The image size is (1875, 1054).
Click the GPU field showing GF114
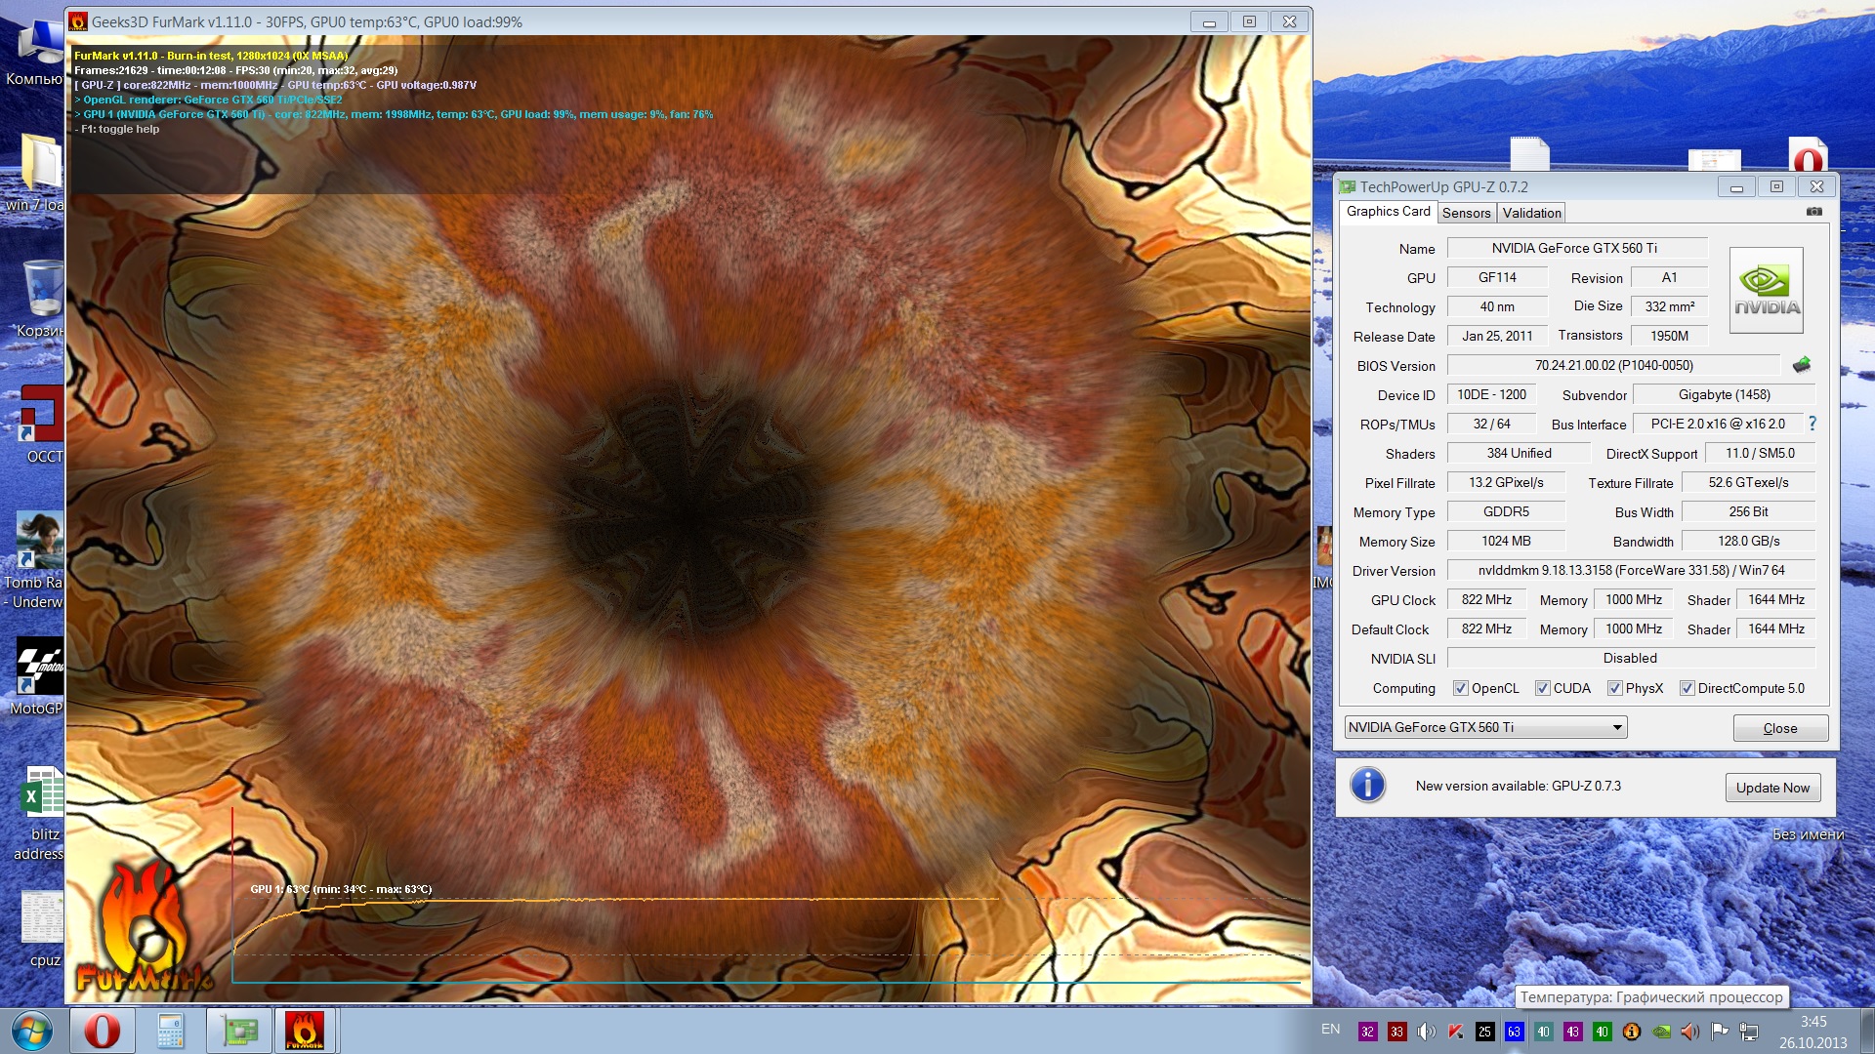point(1497,277)
